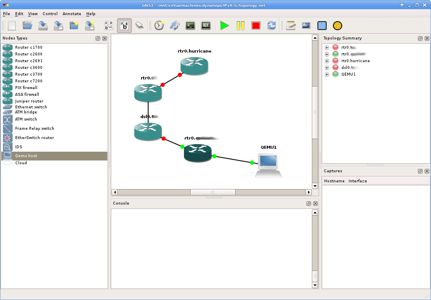Viewport: 431px width, 300px height.
Task: Select the Draw a rectangle tool
Action: (x=322, y=26)
